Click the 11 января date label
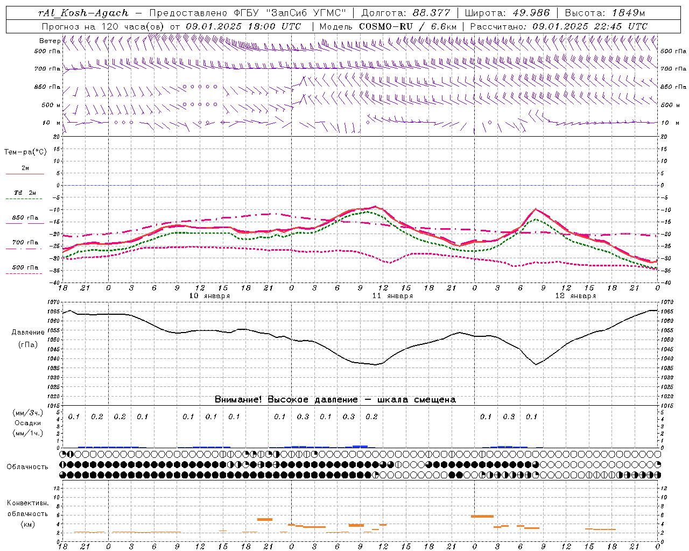 tap(392, 296)
